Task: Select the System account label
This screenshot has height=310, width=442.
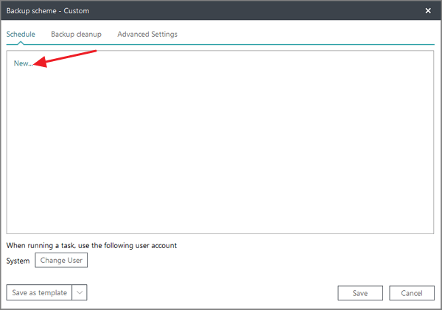Action: 18,261
